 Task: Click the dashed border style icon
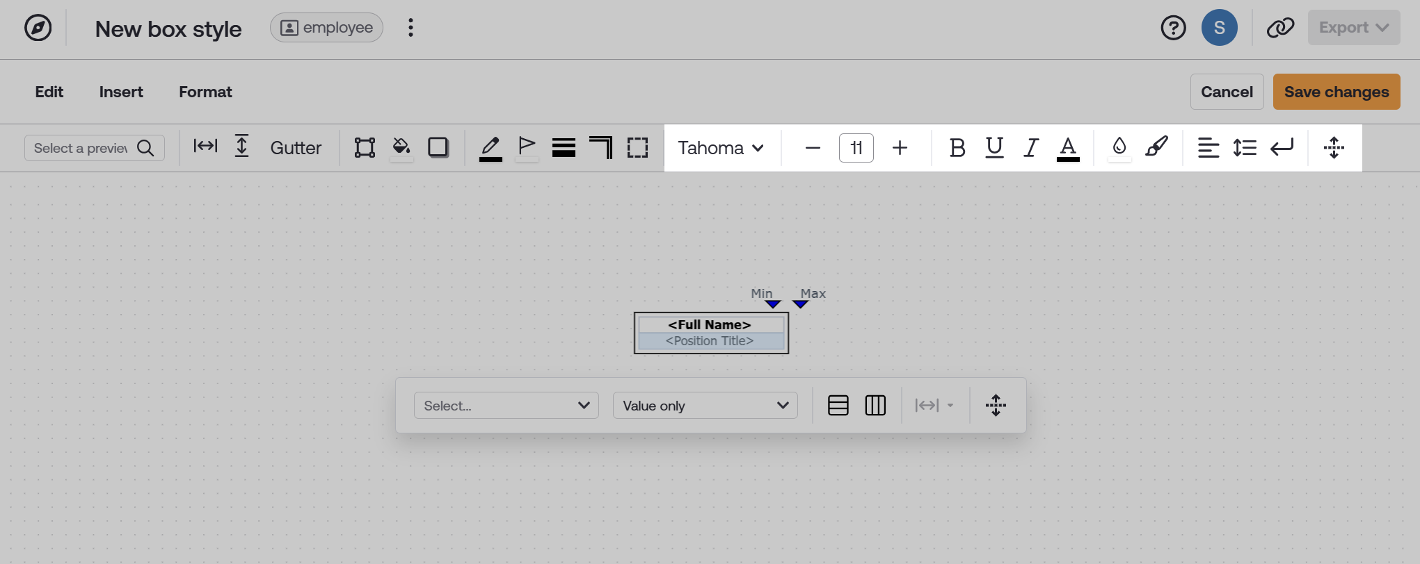[637, 147]
